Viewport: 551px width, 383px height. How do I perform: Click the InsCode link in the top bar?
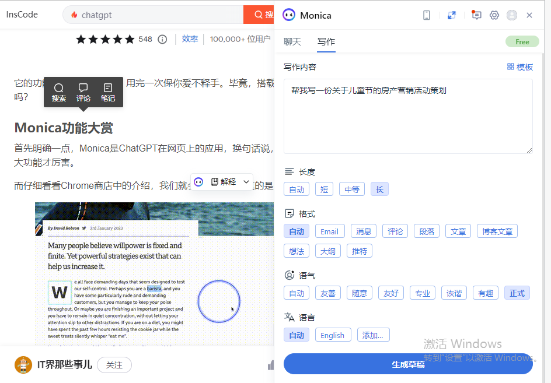[22, 15]
